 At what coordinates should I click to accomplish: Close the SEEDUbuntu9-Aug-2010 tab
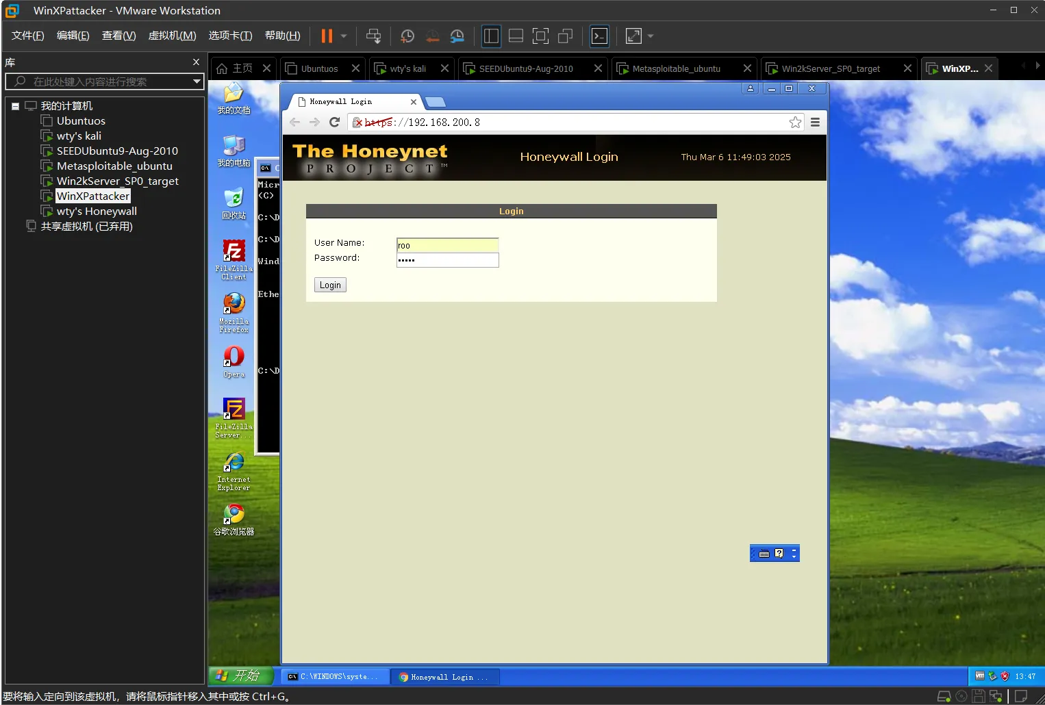point(598,68)
